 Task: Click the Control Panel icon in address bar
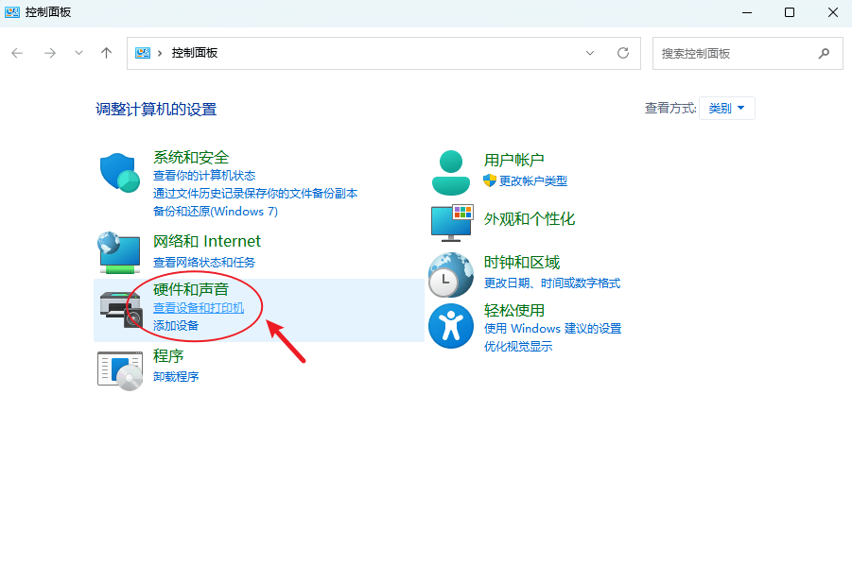[x=144, y=54]
